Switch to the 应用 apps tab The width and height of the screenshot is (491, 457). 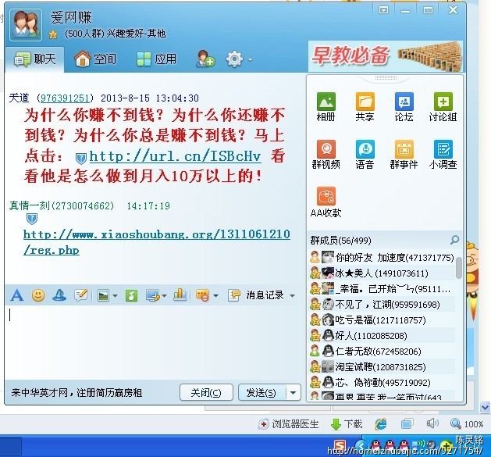click(x=157, y=59)
